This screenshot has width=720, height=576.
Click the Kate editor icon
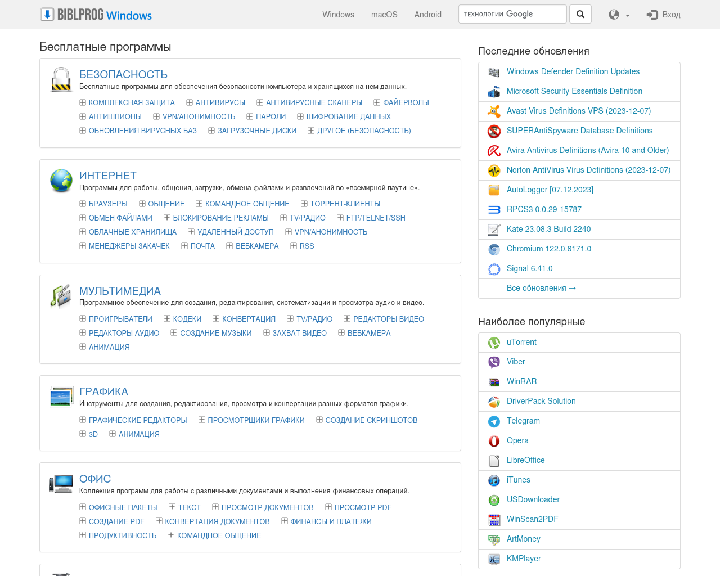click(494, 229)
